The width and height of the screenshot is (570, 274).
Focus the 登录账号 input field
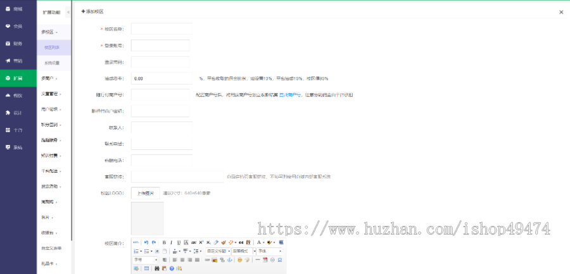click(160, 46)
